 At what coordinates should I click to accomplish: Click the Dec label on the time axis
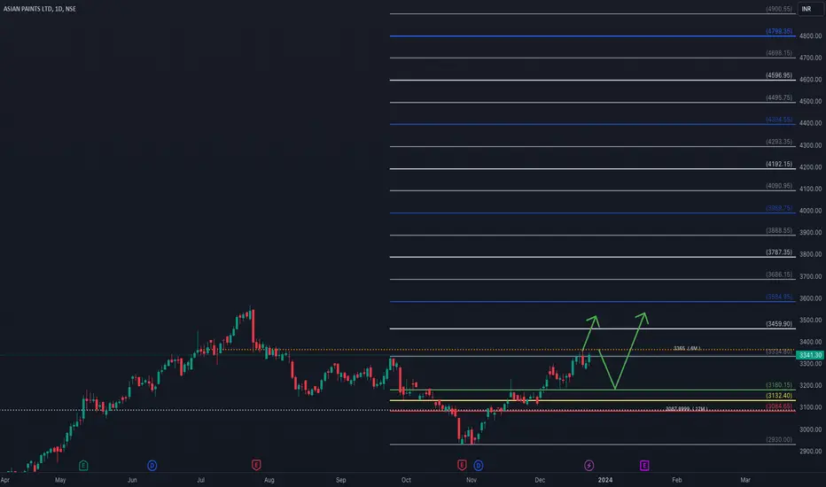coord(540,480)
